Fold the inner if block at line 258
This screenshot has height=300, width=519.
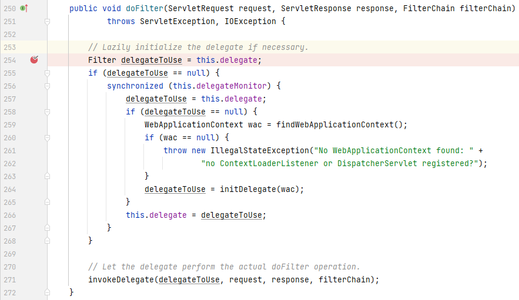48,112
